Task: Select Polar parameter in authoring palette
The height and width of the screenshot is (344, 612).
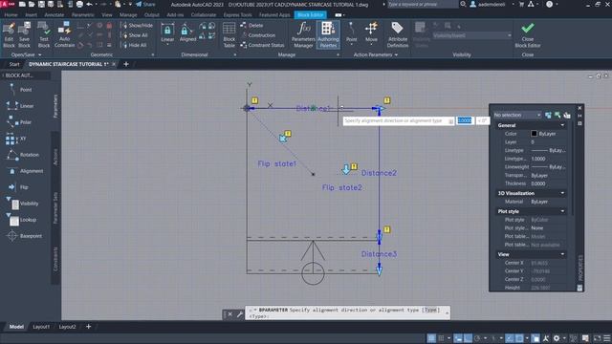Action: [19, 122]
